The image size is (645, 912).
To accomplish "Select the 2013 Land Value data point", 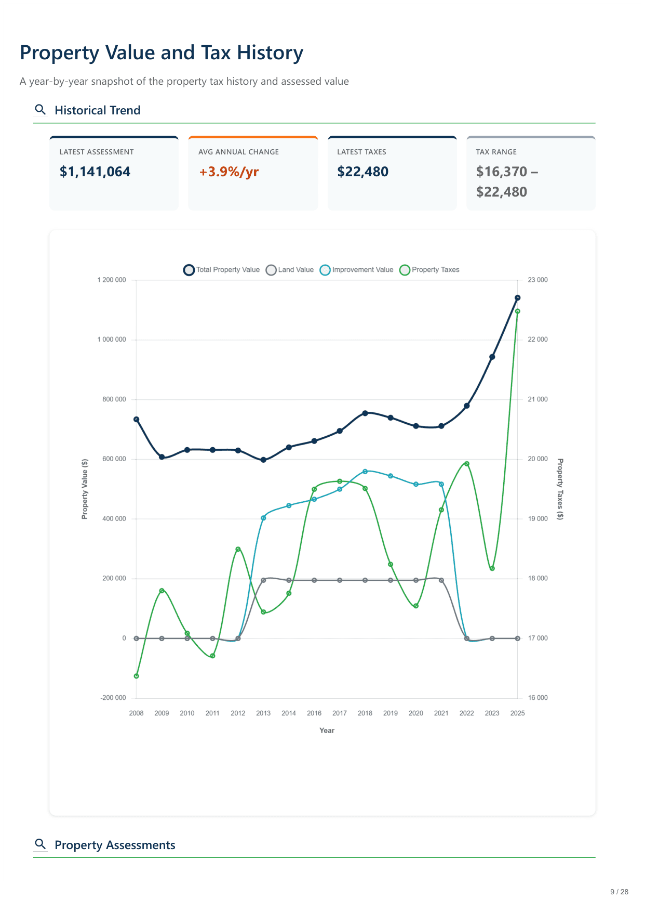I will pyautogui.click(x=263, y=580).
